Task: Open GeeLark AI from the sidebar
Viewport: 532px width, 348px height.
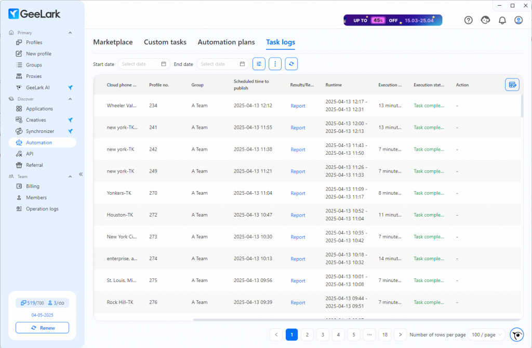Action: pos(37,87)
